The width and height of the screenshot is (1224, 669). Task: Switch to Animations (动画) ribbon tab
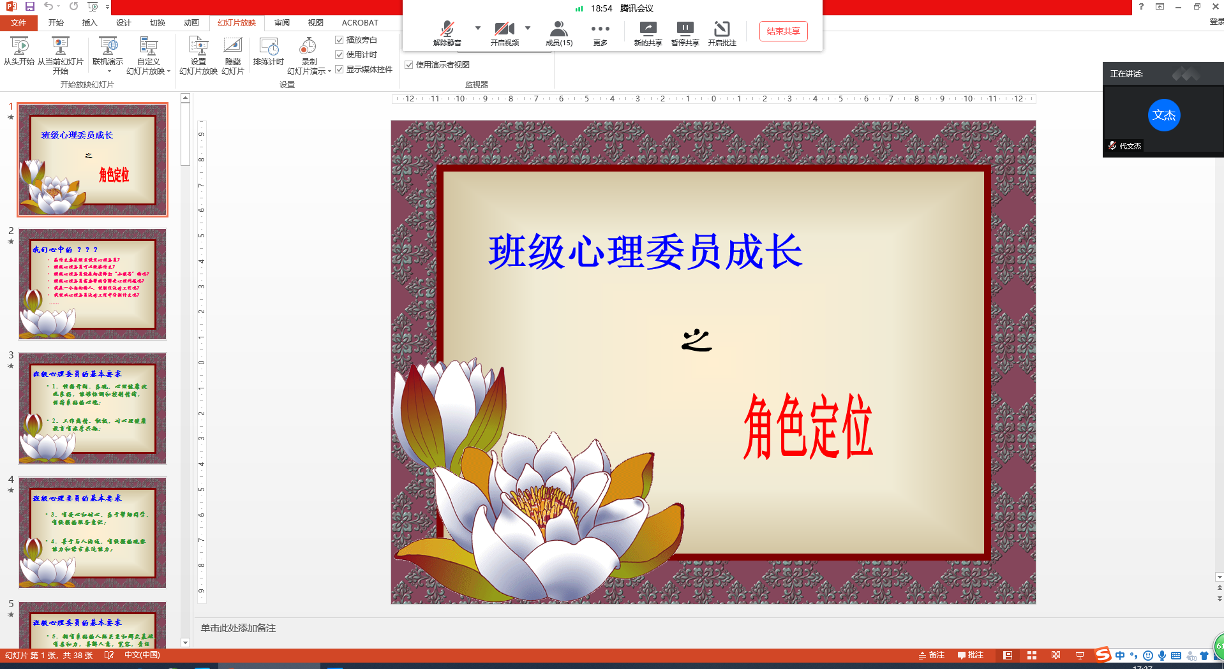pyautogui.click(x=191, y=22)
